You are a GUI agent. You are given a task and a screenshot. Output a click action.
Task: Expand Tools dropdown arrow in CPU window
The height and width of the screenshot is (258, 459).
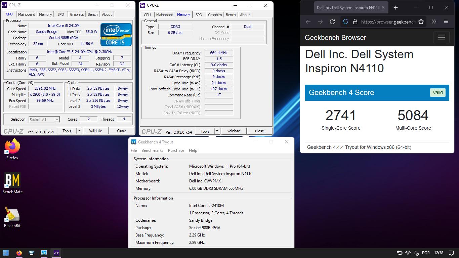click(79, 131)
